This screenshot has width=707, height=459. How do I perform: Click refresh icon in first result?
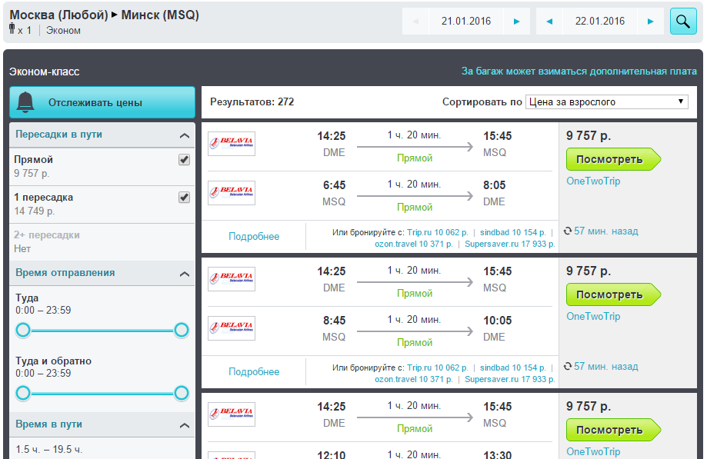pos(568,231)
